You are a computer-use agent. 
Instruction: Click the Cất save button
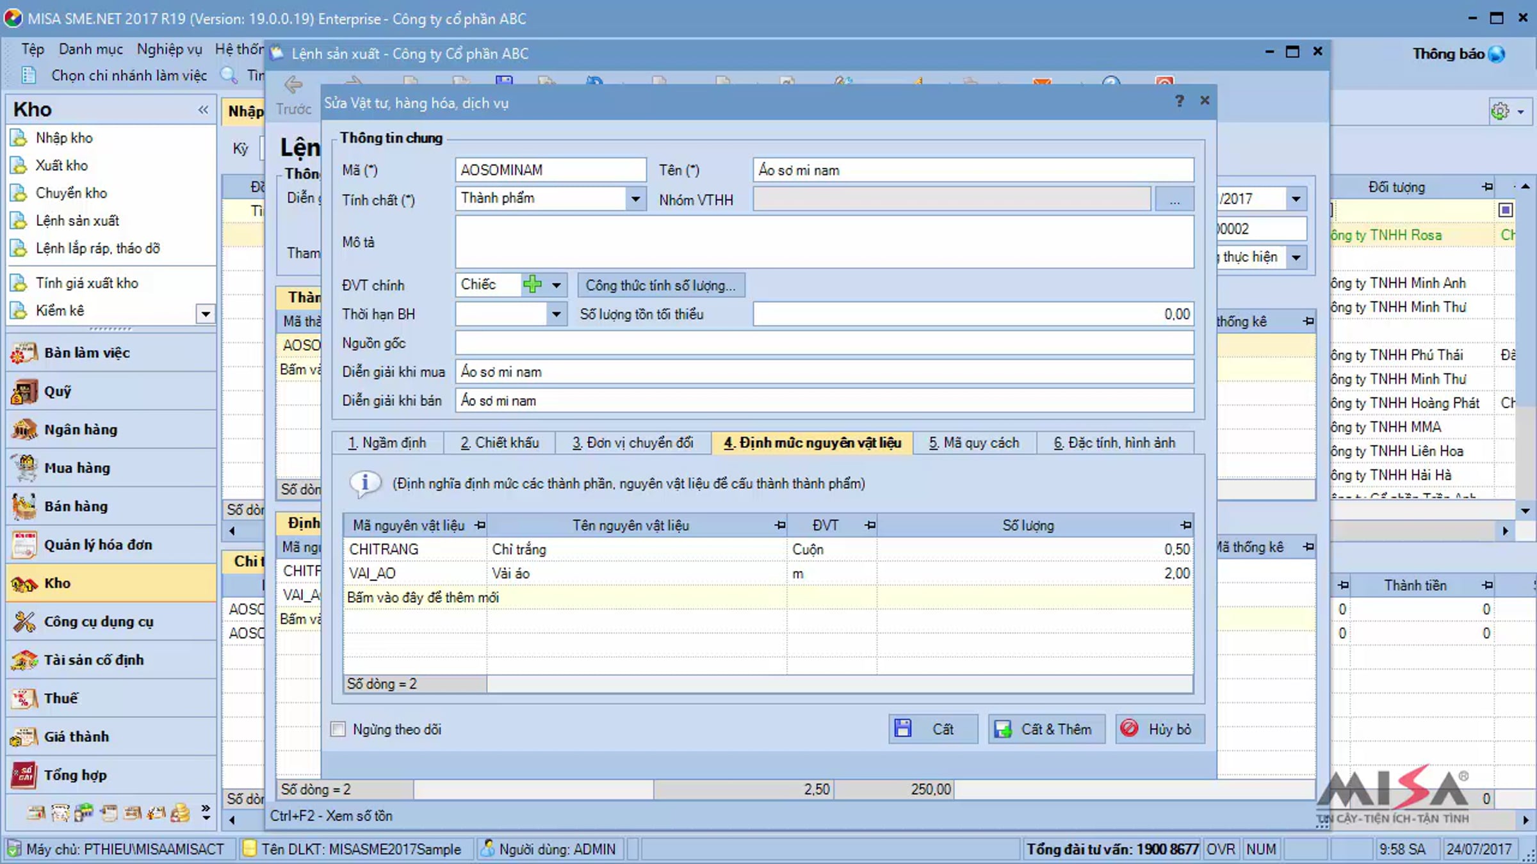[933, 729]
